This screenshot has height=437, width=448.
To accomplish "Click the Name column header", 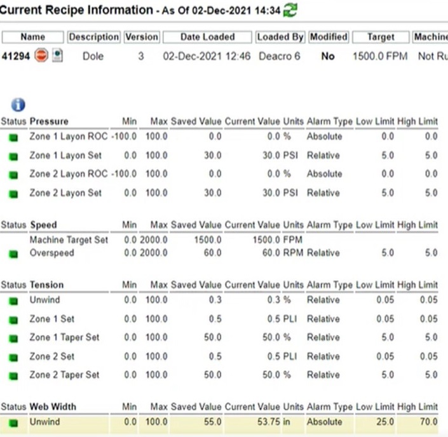I will [32, 37].
